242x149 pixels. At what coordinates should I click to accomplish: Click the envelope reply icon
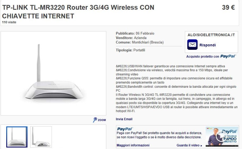[192, 45]
